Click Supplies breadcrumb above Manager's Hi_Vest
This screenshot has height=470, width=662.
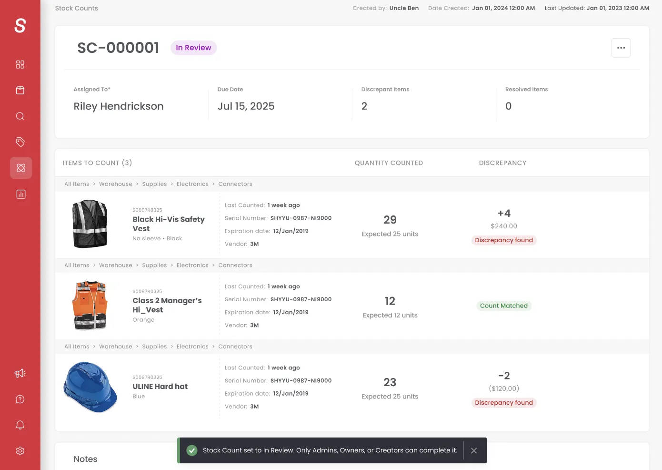(154, 266)
